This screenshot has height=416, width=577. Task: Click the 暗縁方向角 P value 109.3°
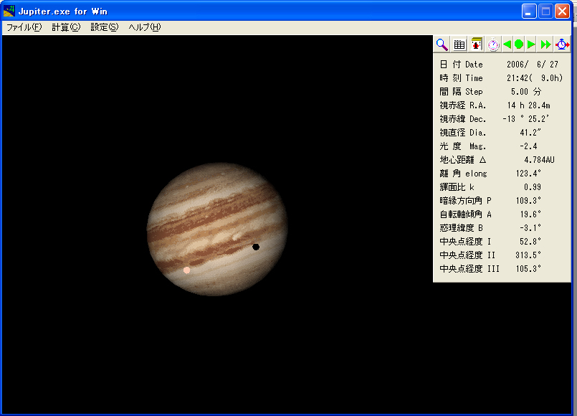point(528,201)
